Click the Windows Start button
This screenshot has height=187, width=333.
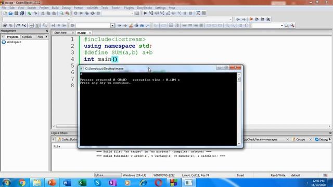7,182
